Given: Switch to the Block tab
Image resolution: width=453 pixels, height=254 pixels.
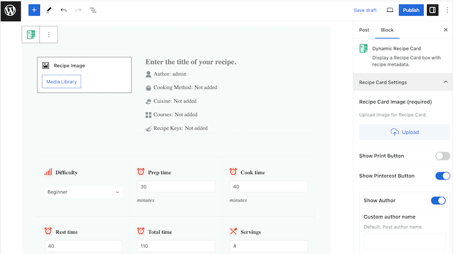Looking at the screenshot, I should click(387, 30).
